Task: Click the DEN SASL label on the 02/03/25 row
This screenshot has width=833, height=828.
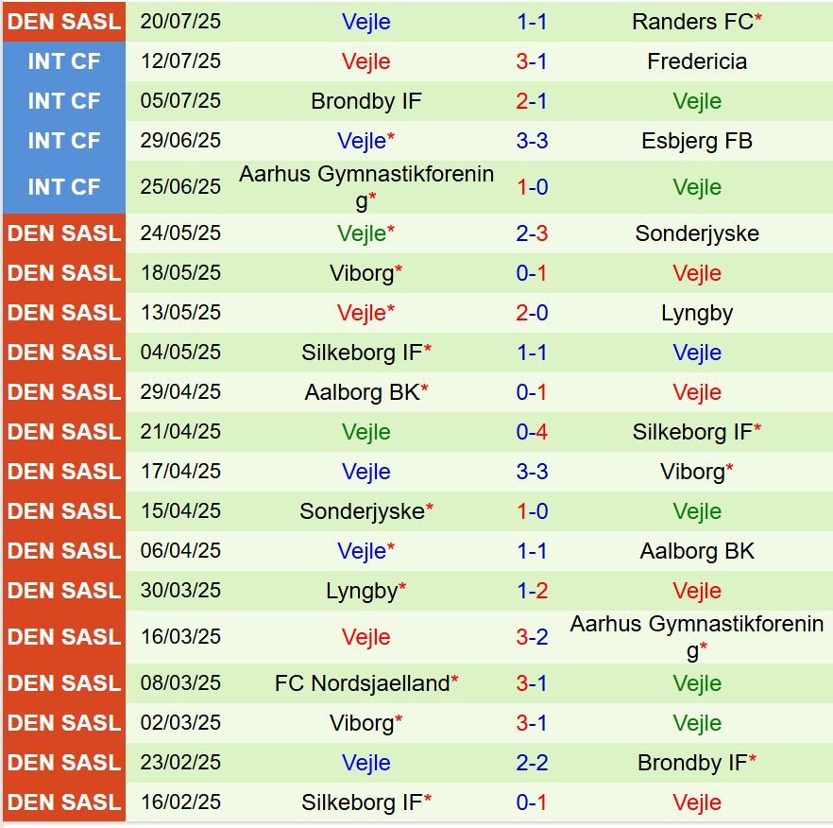Action: pos(63,723)
